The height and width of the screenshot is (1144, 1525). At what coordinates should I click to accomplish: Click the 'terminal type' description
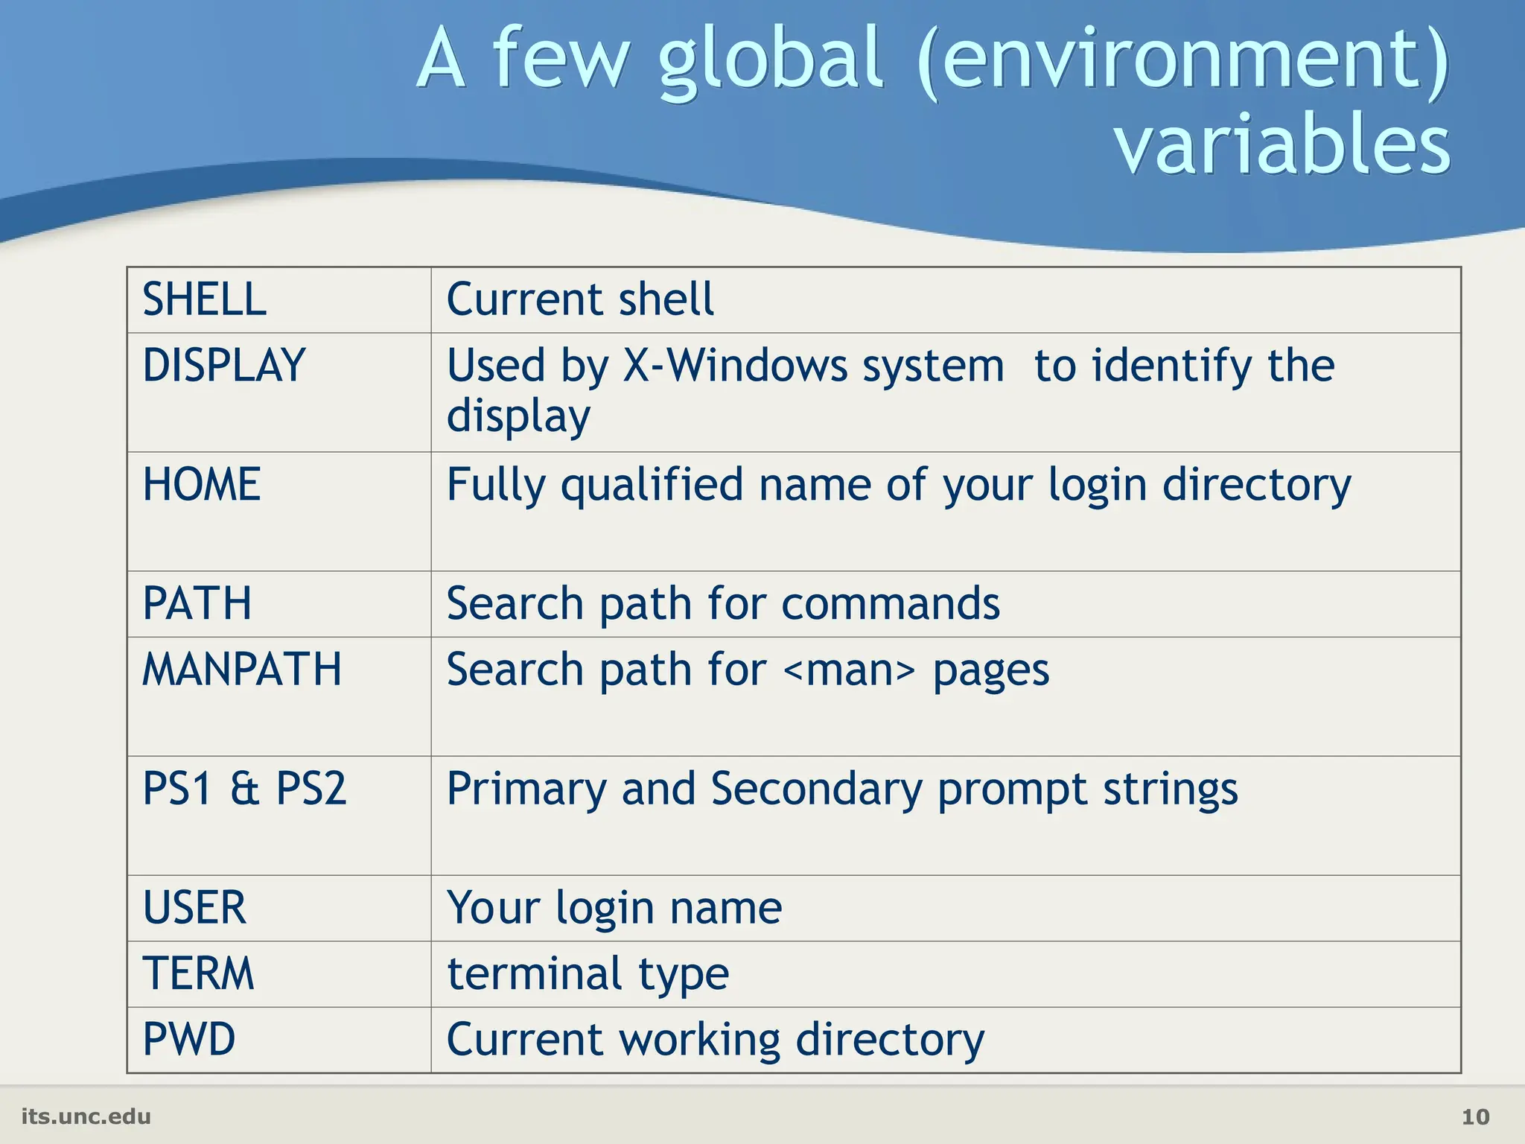point(588,973)
